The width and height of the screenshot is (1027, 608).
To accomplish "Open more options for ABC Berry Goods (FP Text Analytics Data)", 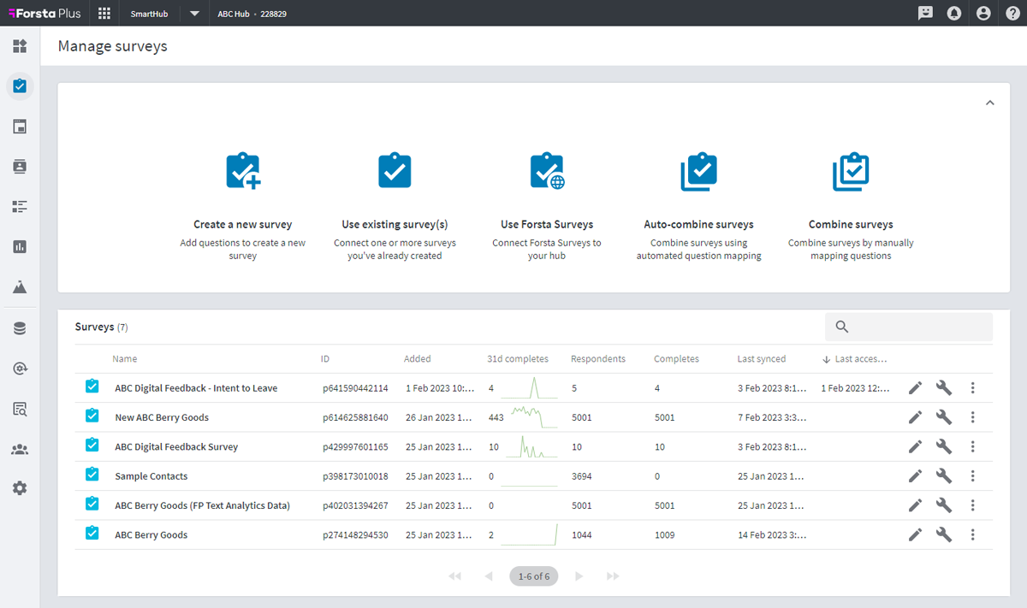I will pyautogui.click(x=973, y=505).
